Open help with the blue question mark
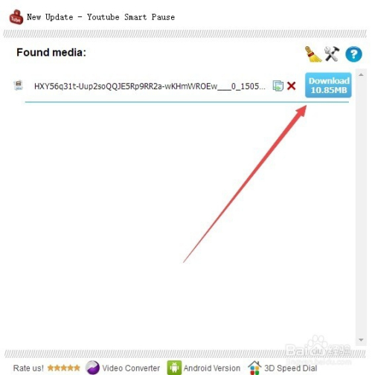Screen dimensions: 372x375 [x=353, y=54]
